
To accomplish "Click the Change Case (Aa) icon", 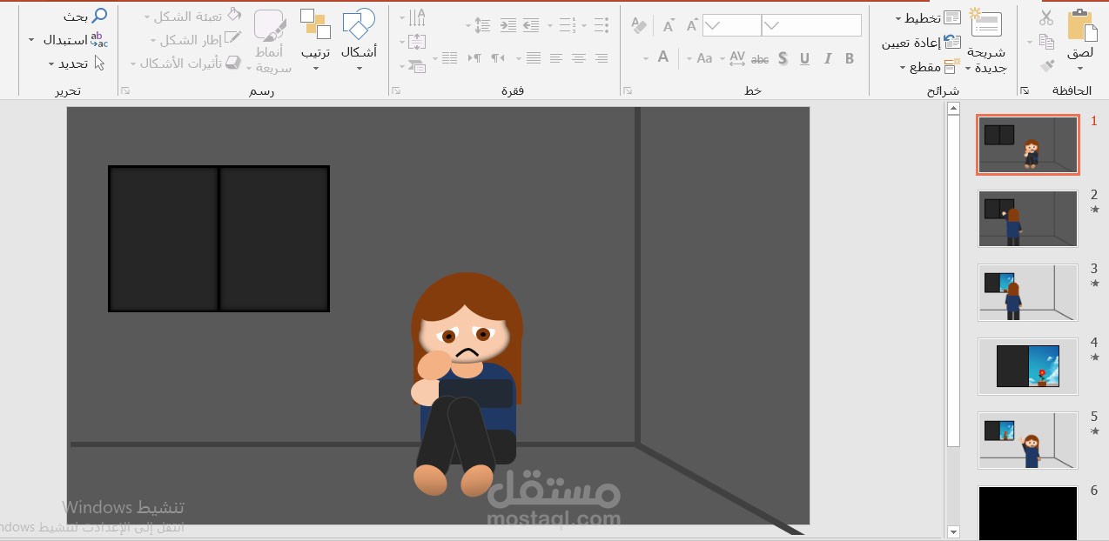I will pos(704,58).
